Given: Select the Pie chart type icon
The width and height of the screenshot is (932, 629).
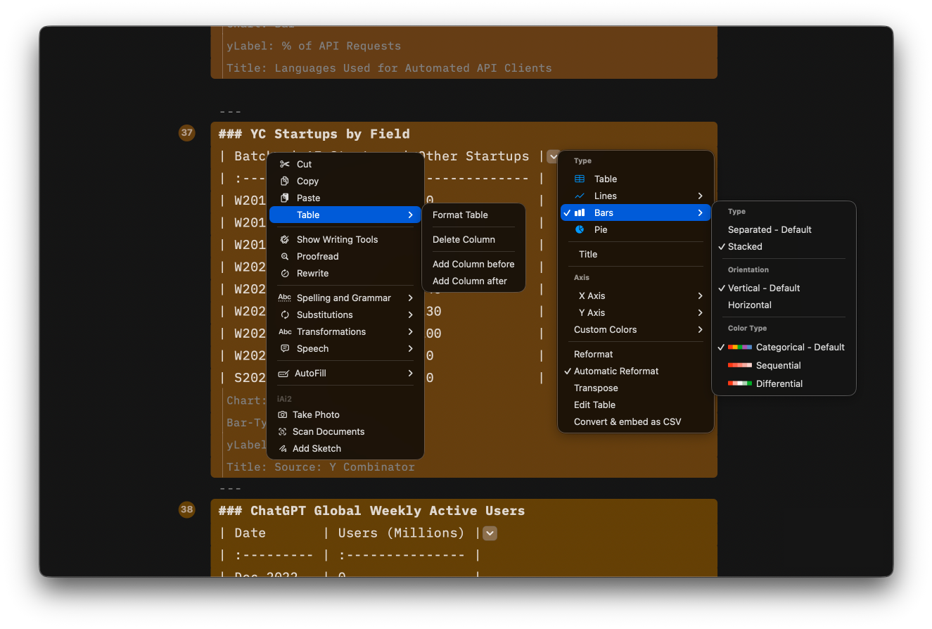Looking at the screenshot, I should [x=579, y=229].
